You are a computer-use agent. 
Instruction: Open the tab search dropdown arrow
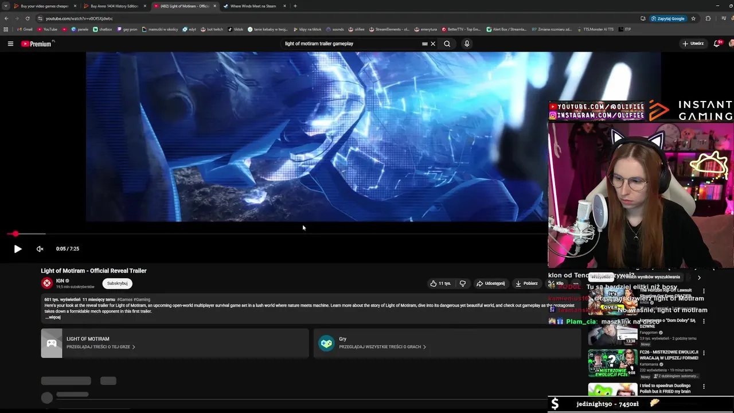click(5, 6)
